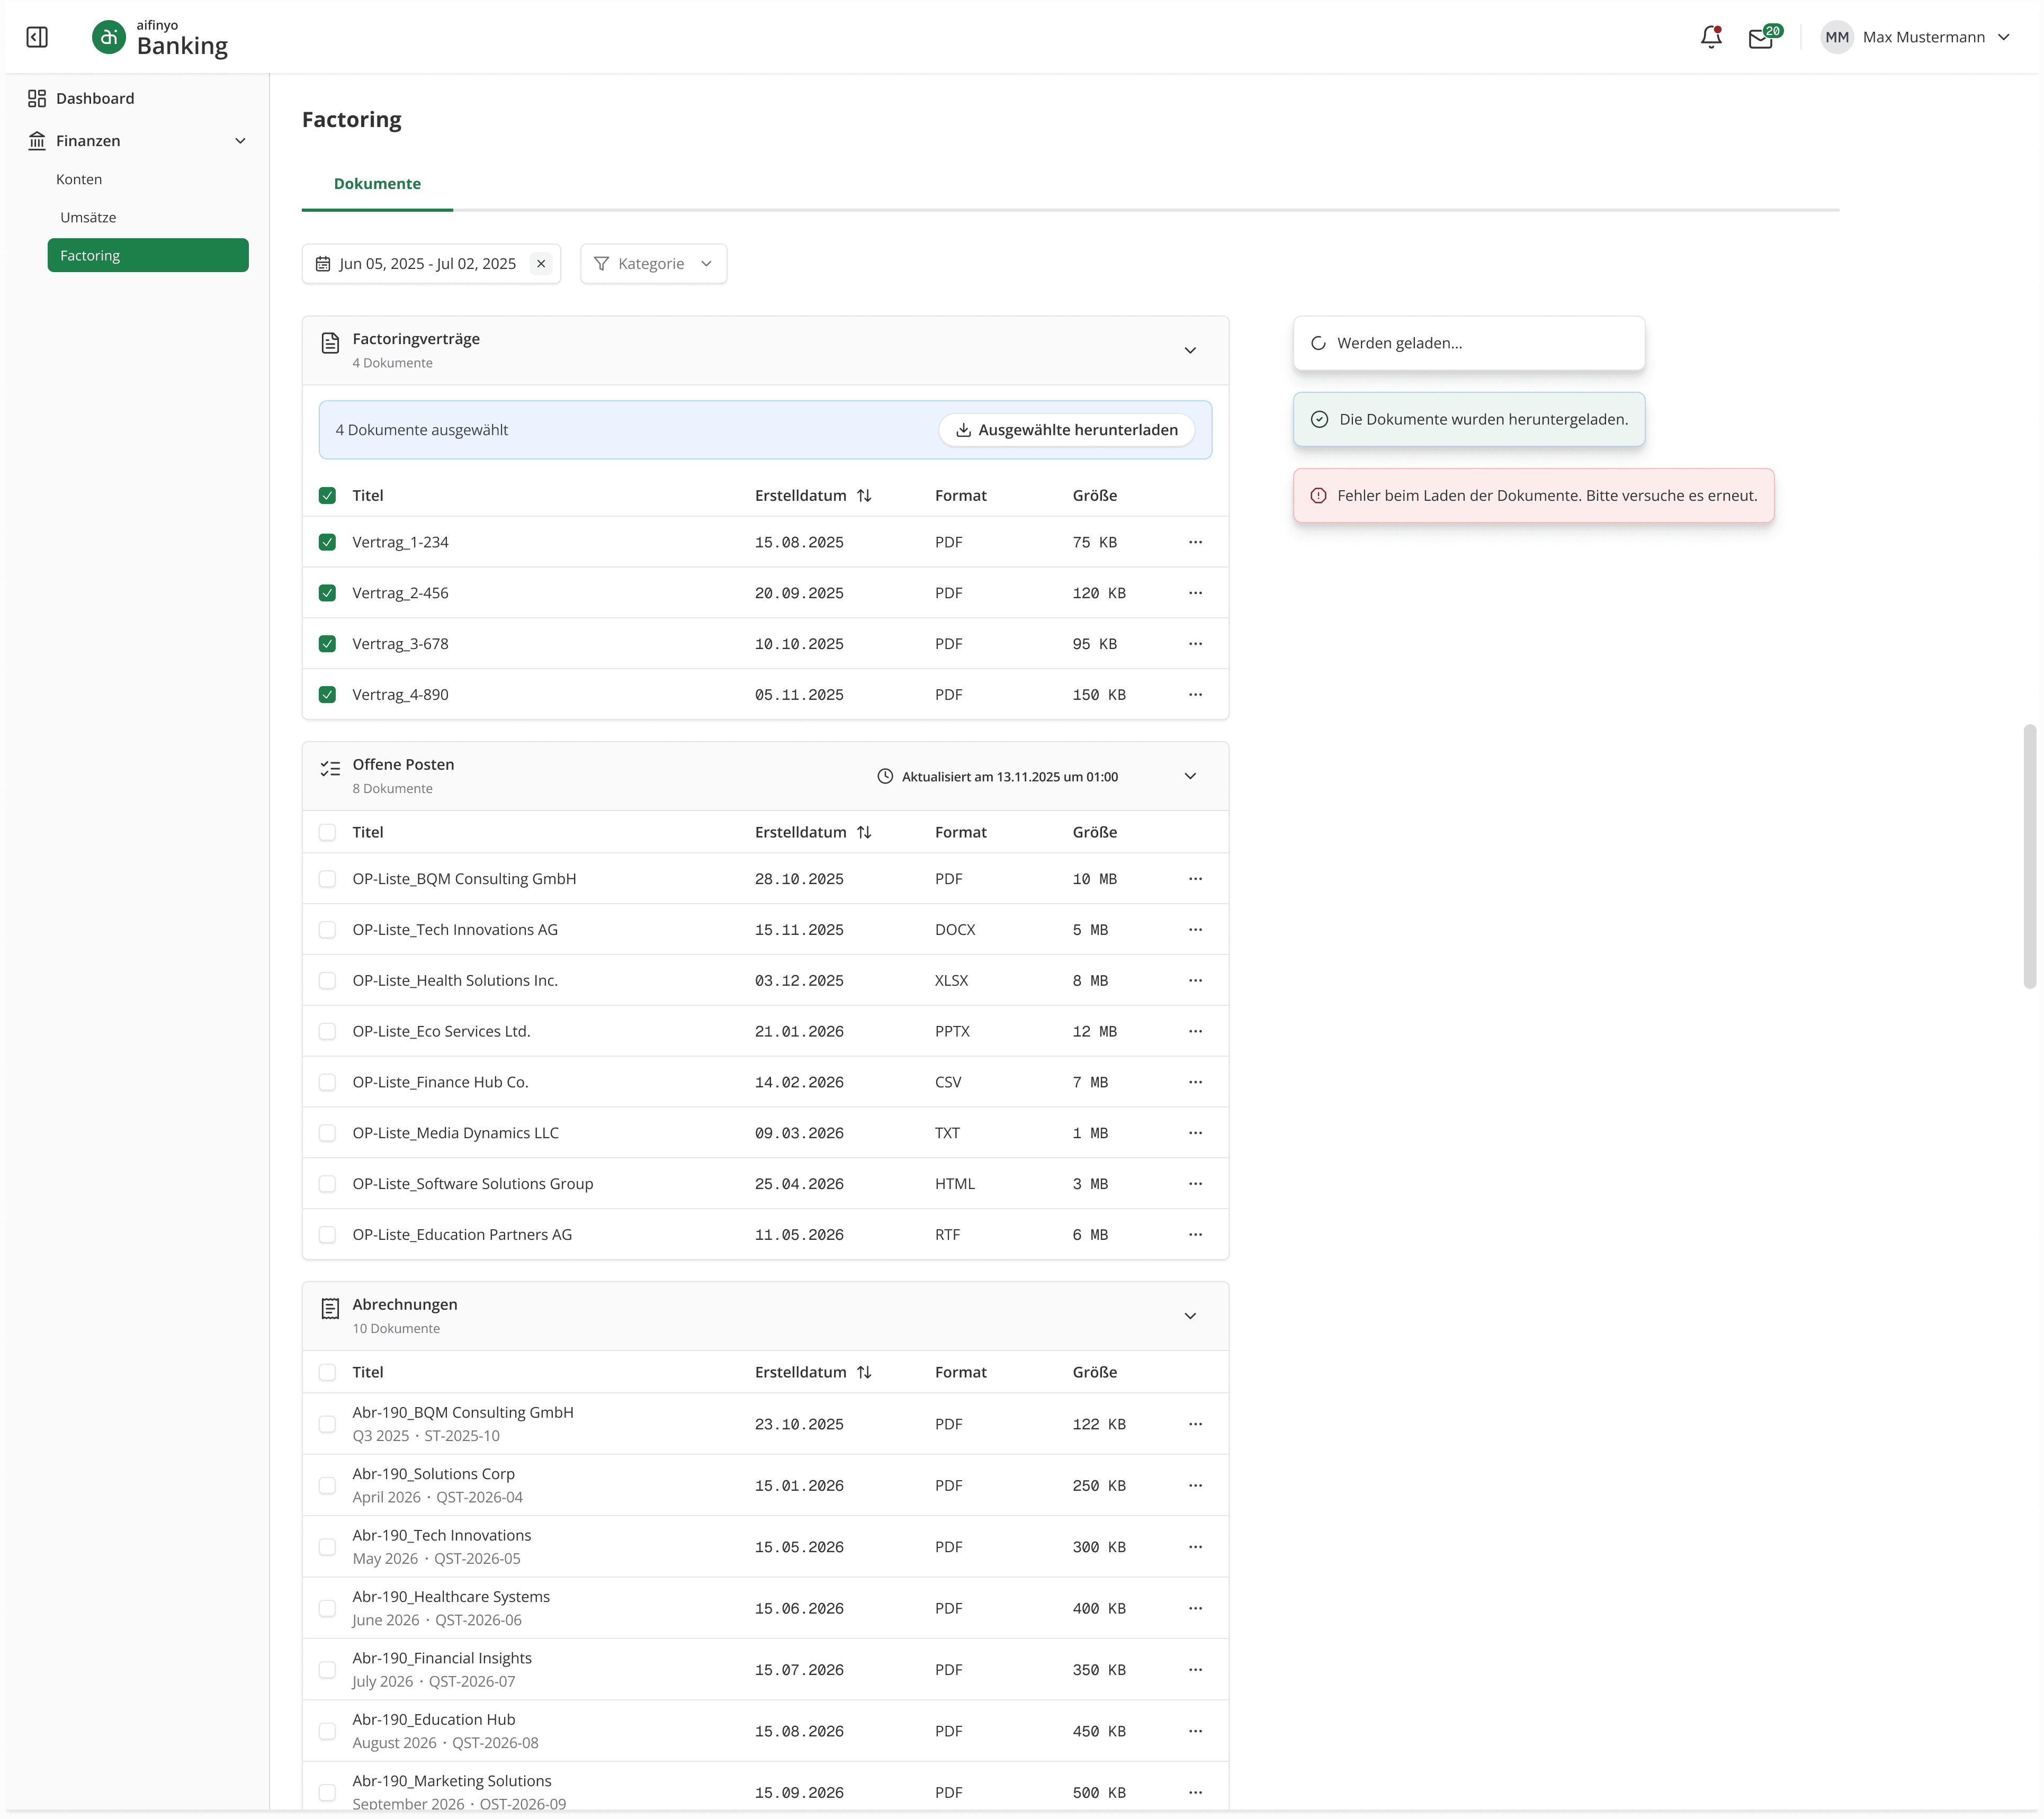Collapse the sidebar with the panel icon

tap(37, 37)
